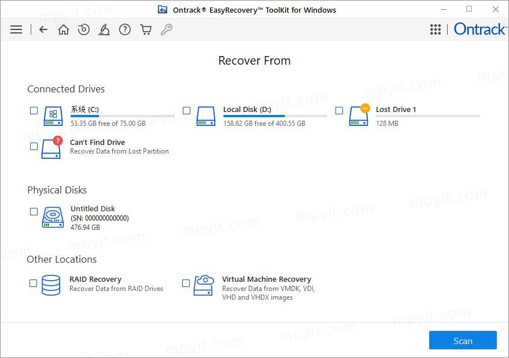The image size is (509, 358).
Task: Check the Lost Drive 1 checkbox
Action: coord(339,110)
